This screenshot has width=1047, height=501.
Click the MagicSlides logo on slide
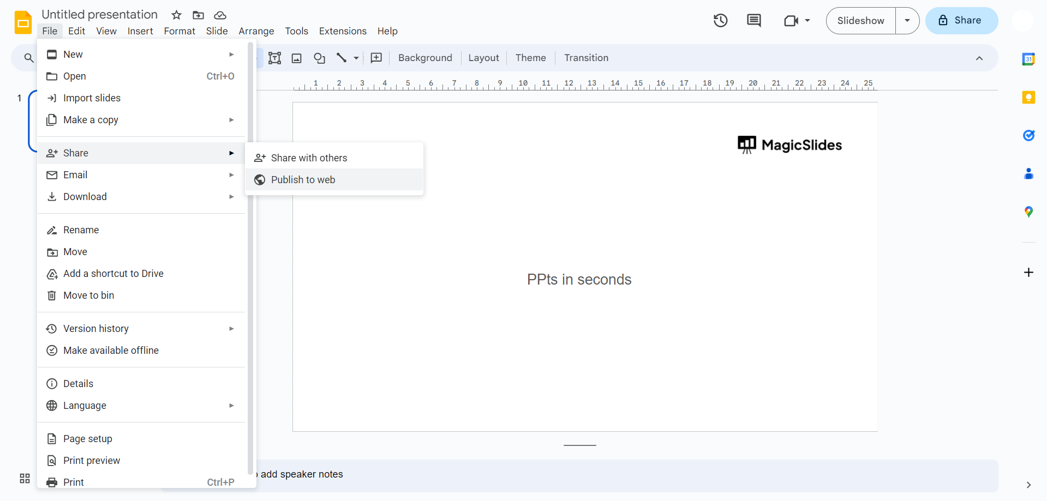(x=789, y=145)
